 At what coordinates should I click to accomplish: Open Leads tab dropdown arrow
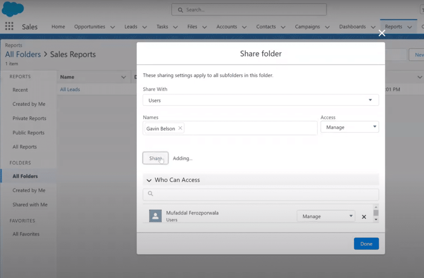(x=145, y=27)
